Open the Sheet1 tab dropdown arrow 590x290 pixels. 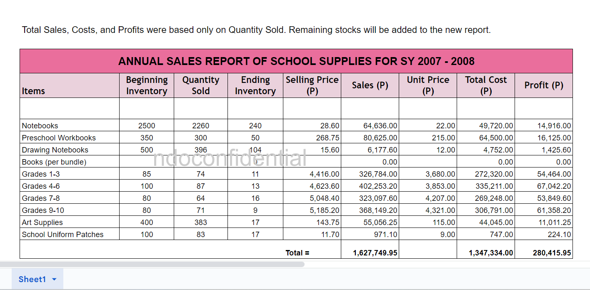coord(54,280)
